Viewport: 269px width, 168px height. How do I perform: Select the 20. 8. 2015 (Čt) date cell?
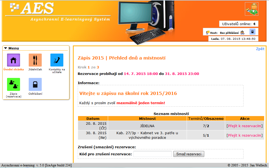(93, 126)
